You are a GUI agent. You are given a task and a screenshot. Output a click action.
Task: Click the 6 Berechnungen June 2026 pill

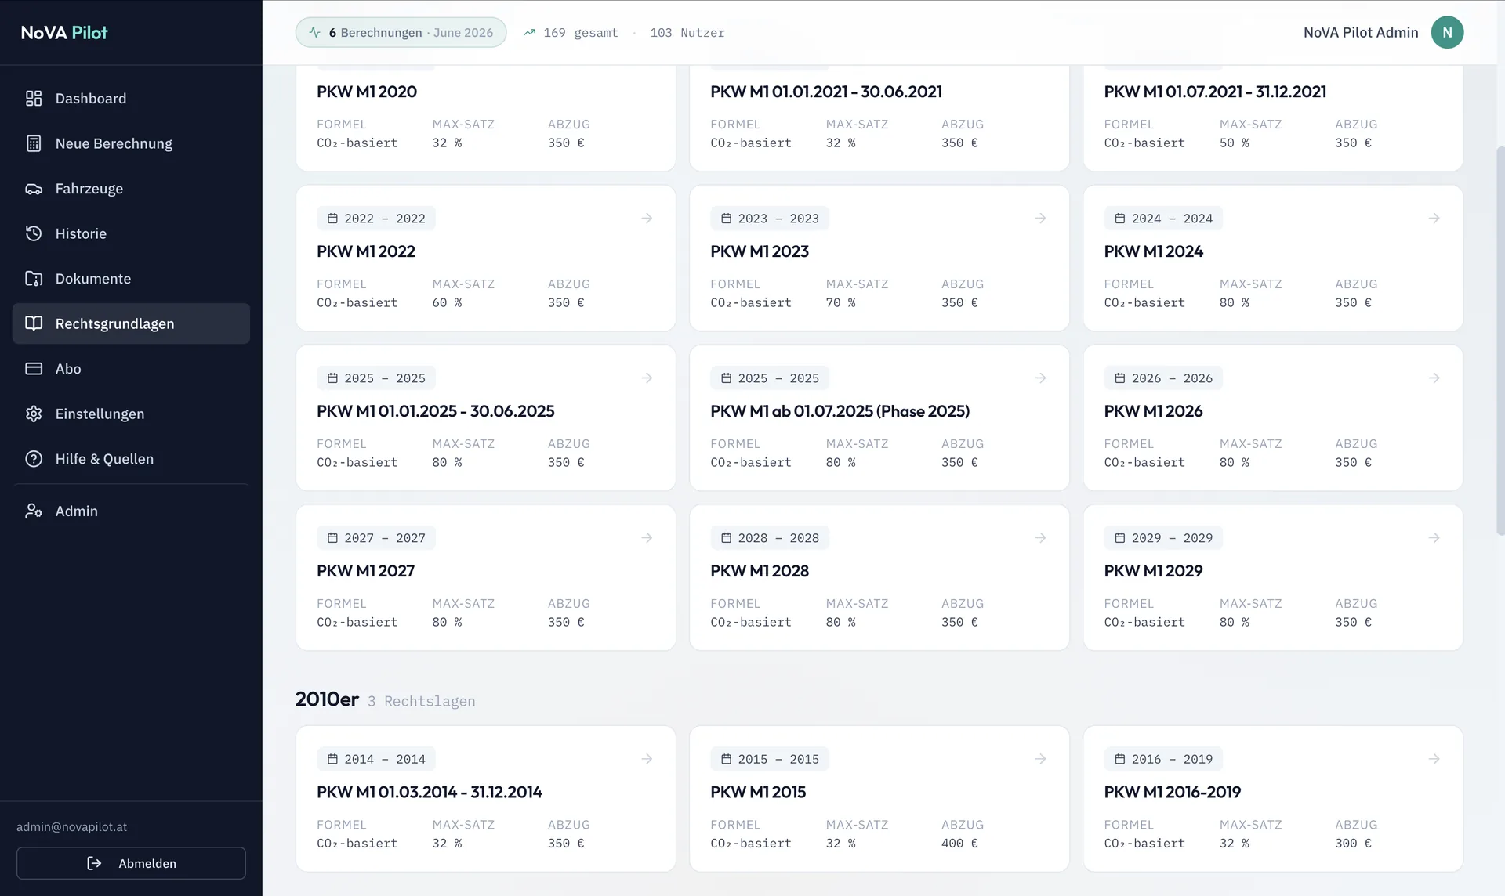coord(401,32)
